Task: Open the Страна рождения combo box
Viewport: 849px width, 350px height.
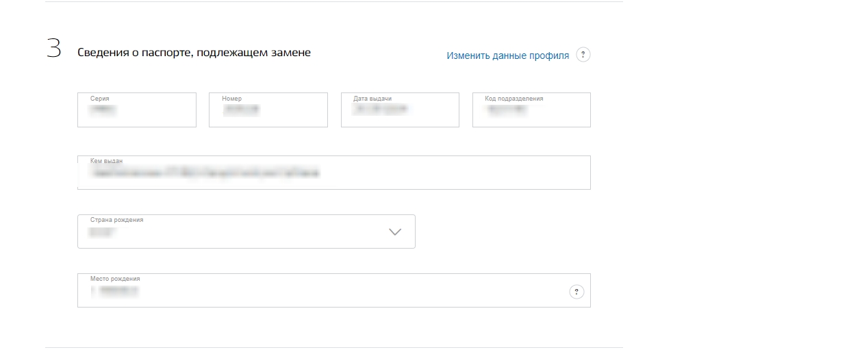Action: 246,232
